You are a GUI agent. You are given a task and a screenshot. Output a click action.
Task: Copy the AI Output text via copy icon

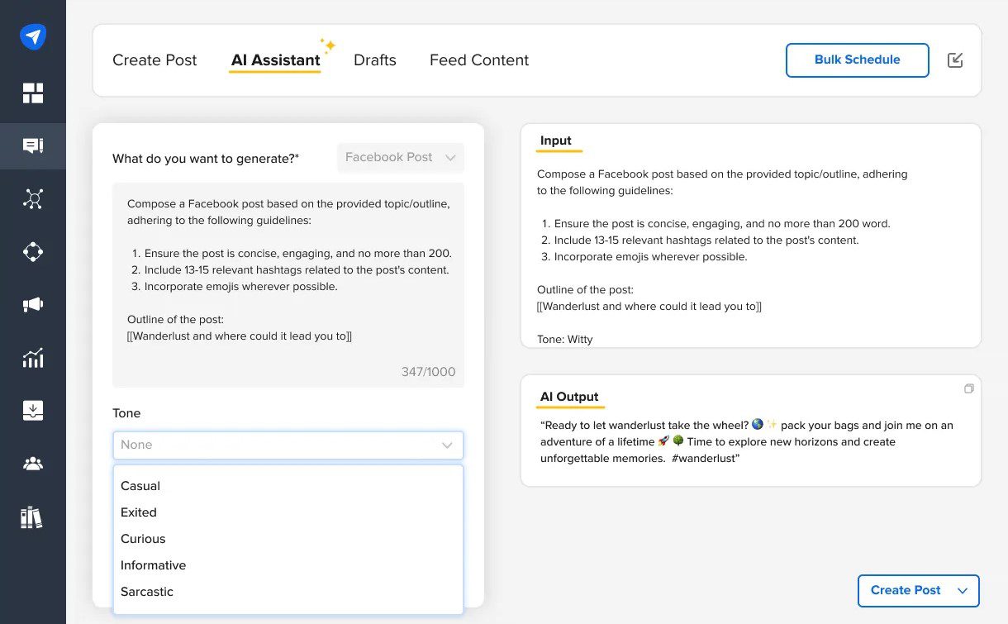coord(968,388)
